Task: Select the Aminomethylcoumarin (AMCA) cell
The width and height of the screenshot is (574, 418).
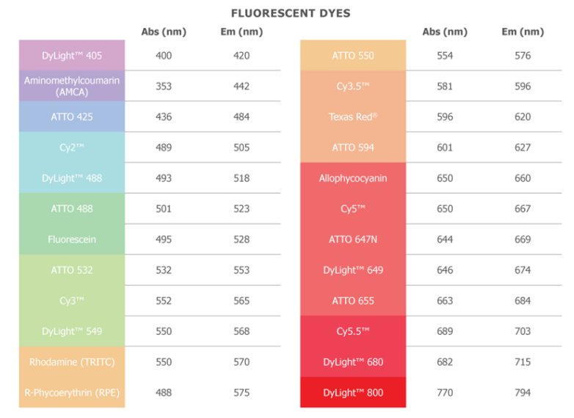Action: coord(72,86)
